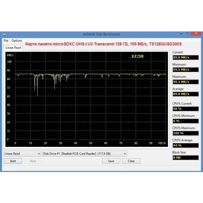Click the Current speed value 89.8 MB/s
The image size is (203, 203).
pos(185,57)
